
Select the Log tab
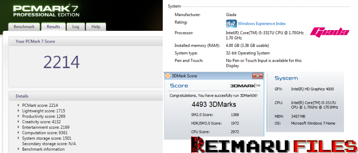(x=76, y=27)
